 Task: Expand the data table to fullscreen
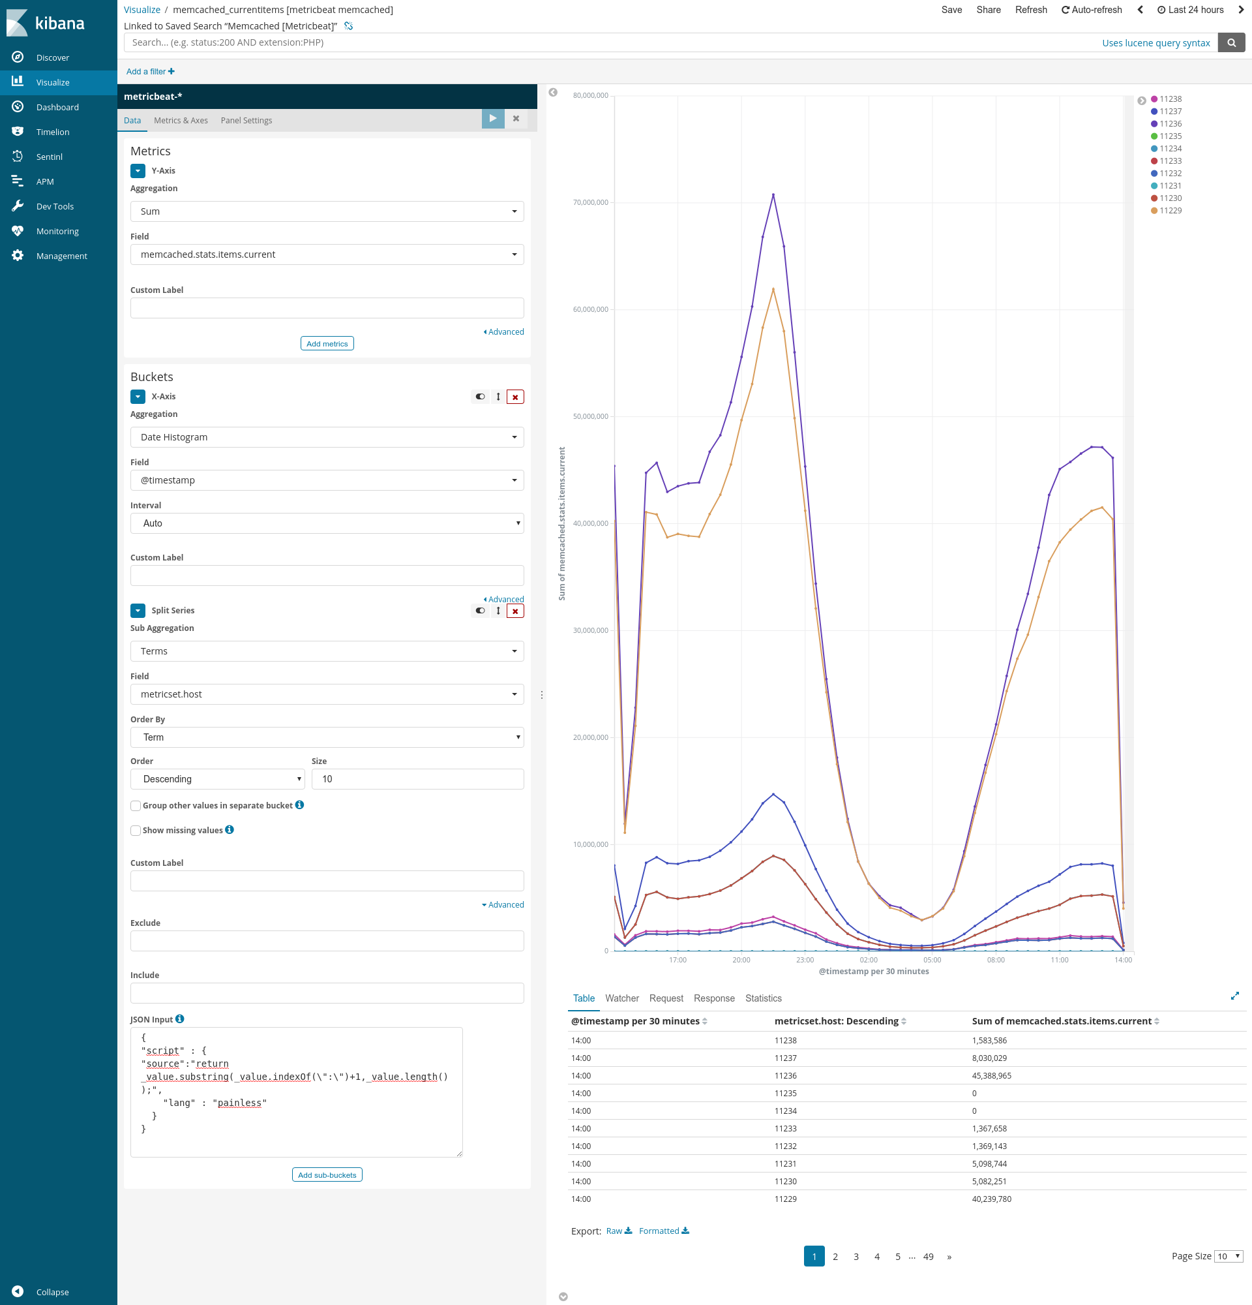click(1234, 996)
